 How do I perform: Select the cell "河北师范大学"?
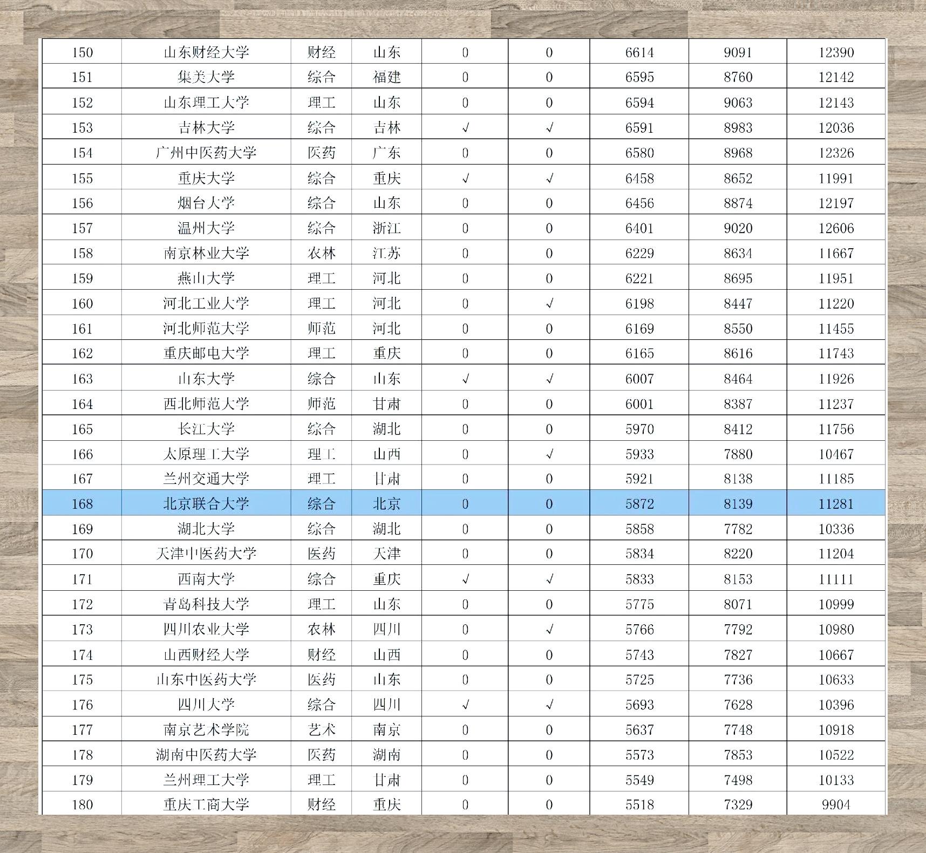click(206, 329)
